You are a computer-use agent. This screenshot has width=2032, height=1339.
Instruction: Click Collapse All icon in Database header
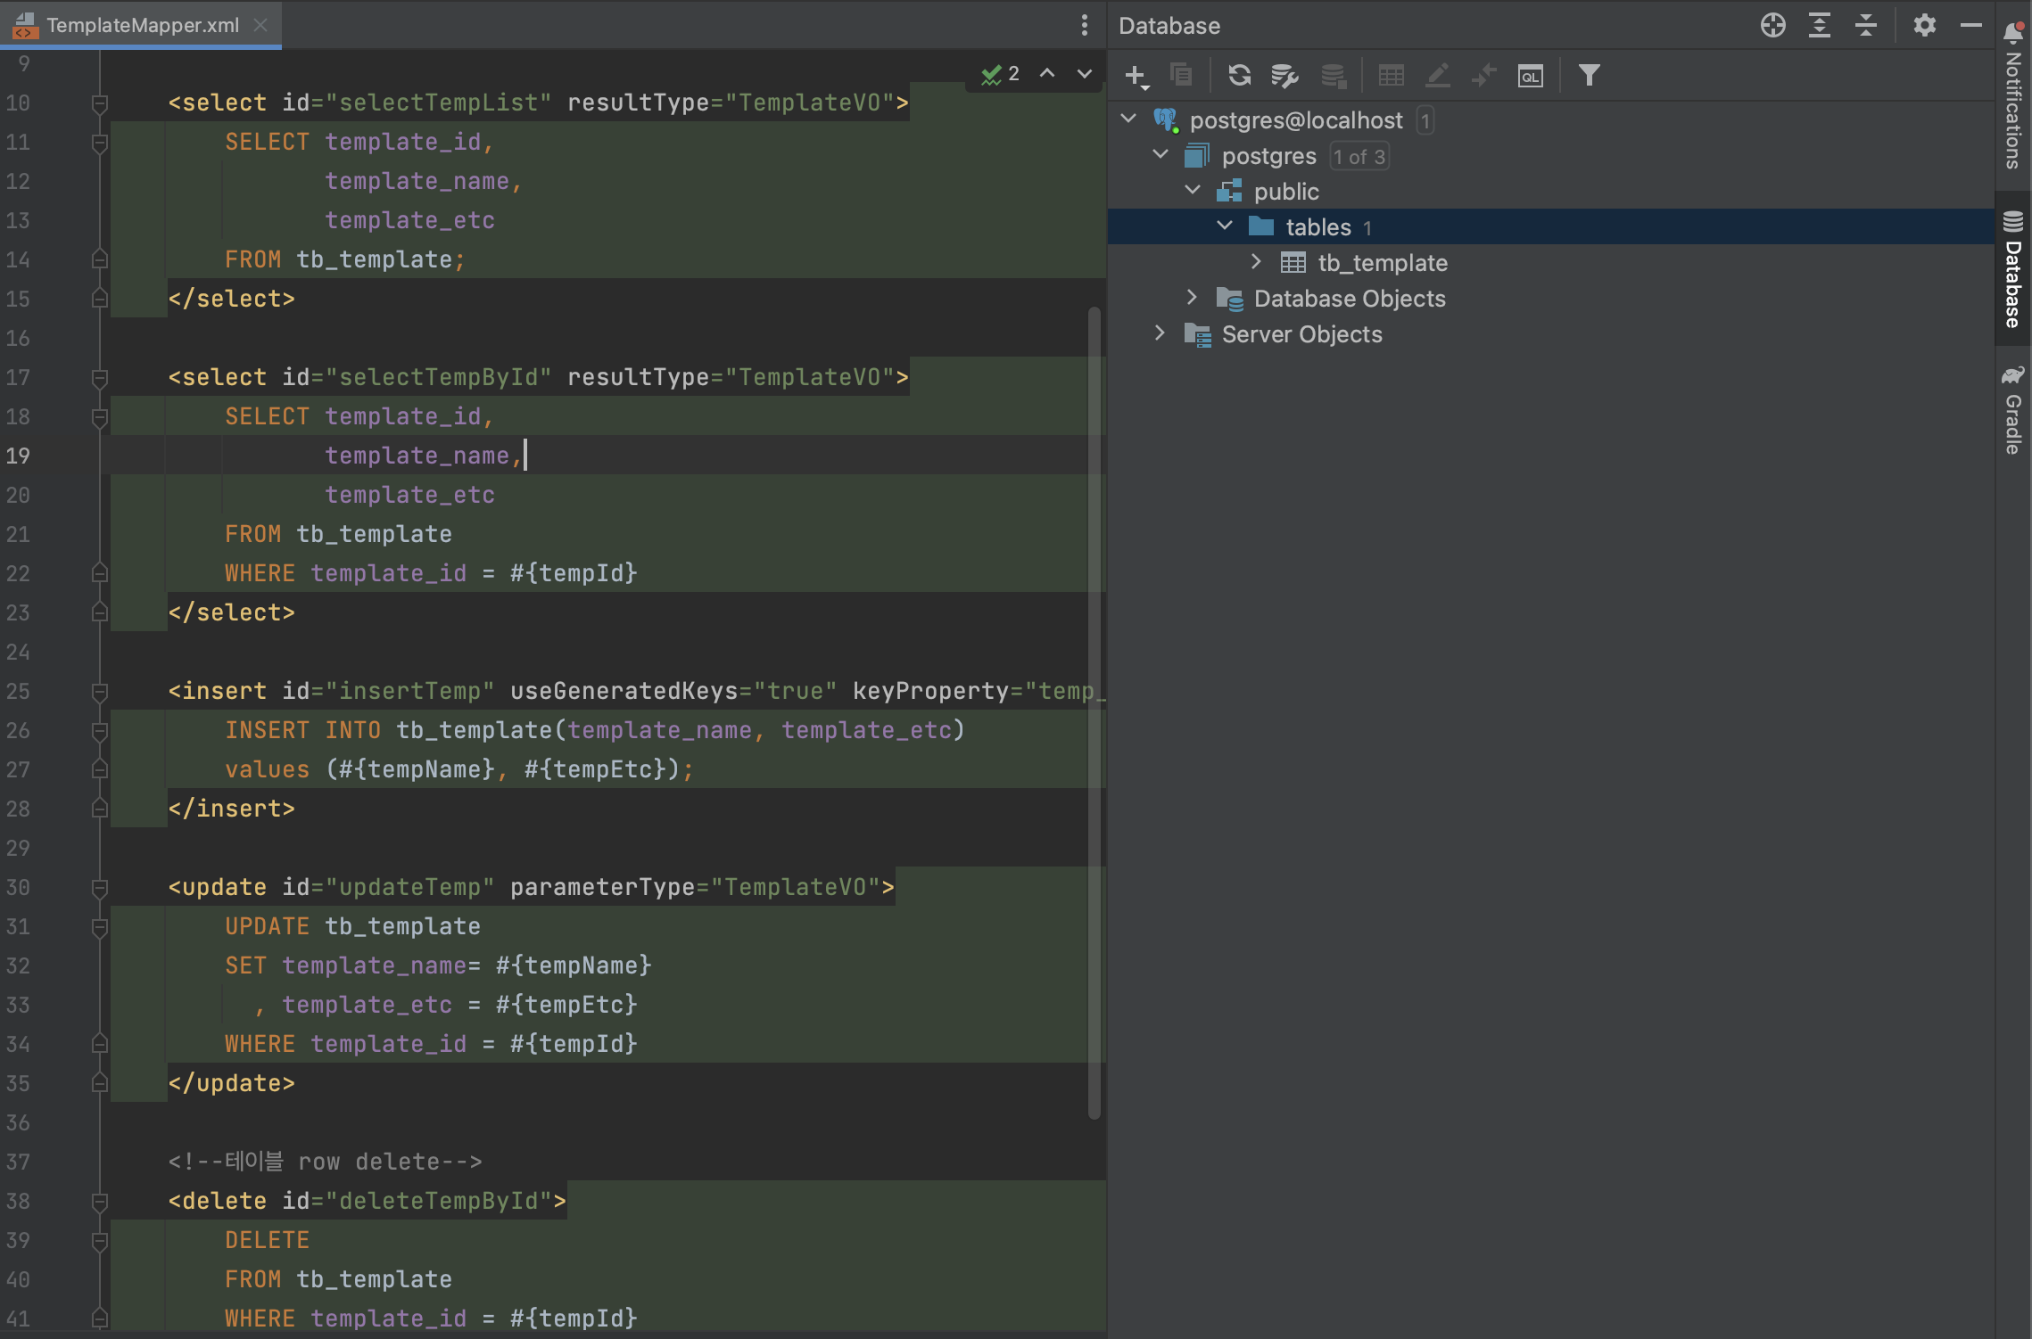(x=1866, y=25)
